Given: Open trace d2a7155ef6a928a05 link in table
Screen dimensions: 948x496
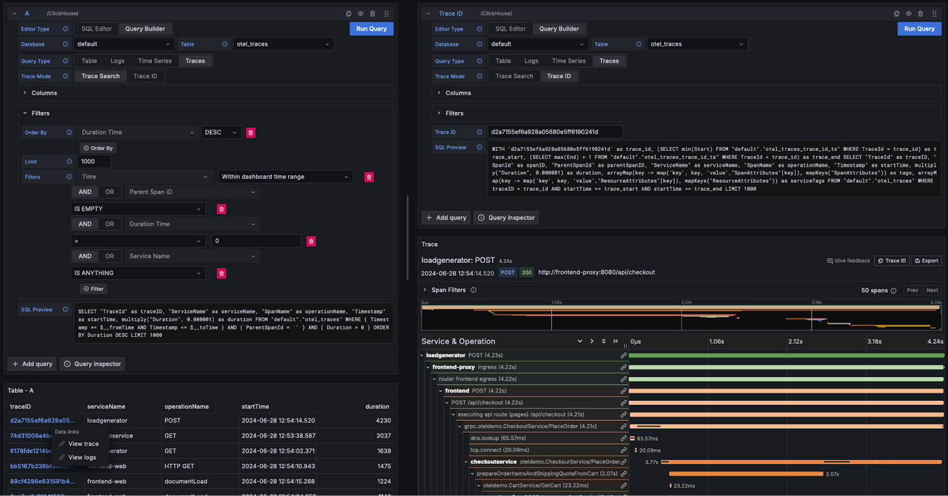Looking at the screenshot, I should coord(42,421).
